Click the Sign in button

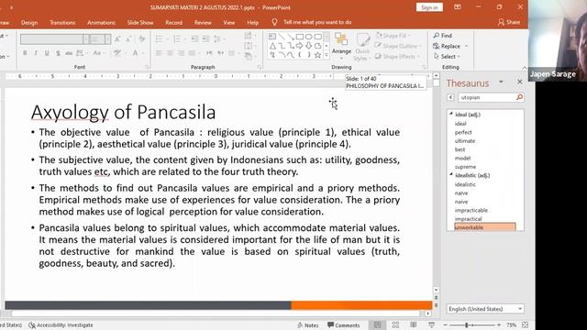click(429, 7)
